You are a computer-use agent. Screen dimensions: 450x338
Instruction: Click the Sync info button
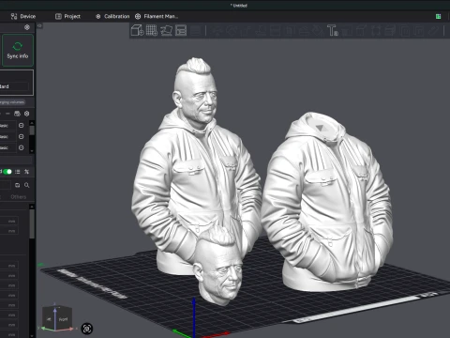point(18,51)
